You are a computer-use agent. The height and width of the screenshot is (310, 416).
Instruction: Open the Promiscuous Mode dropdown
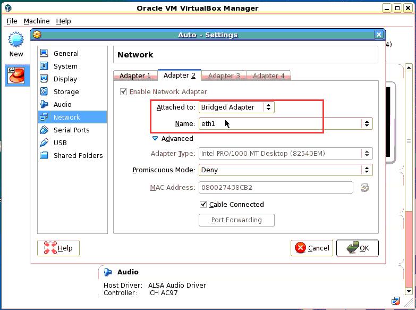pos(286,170)
